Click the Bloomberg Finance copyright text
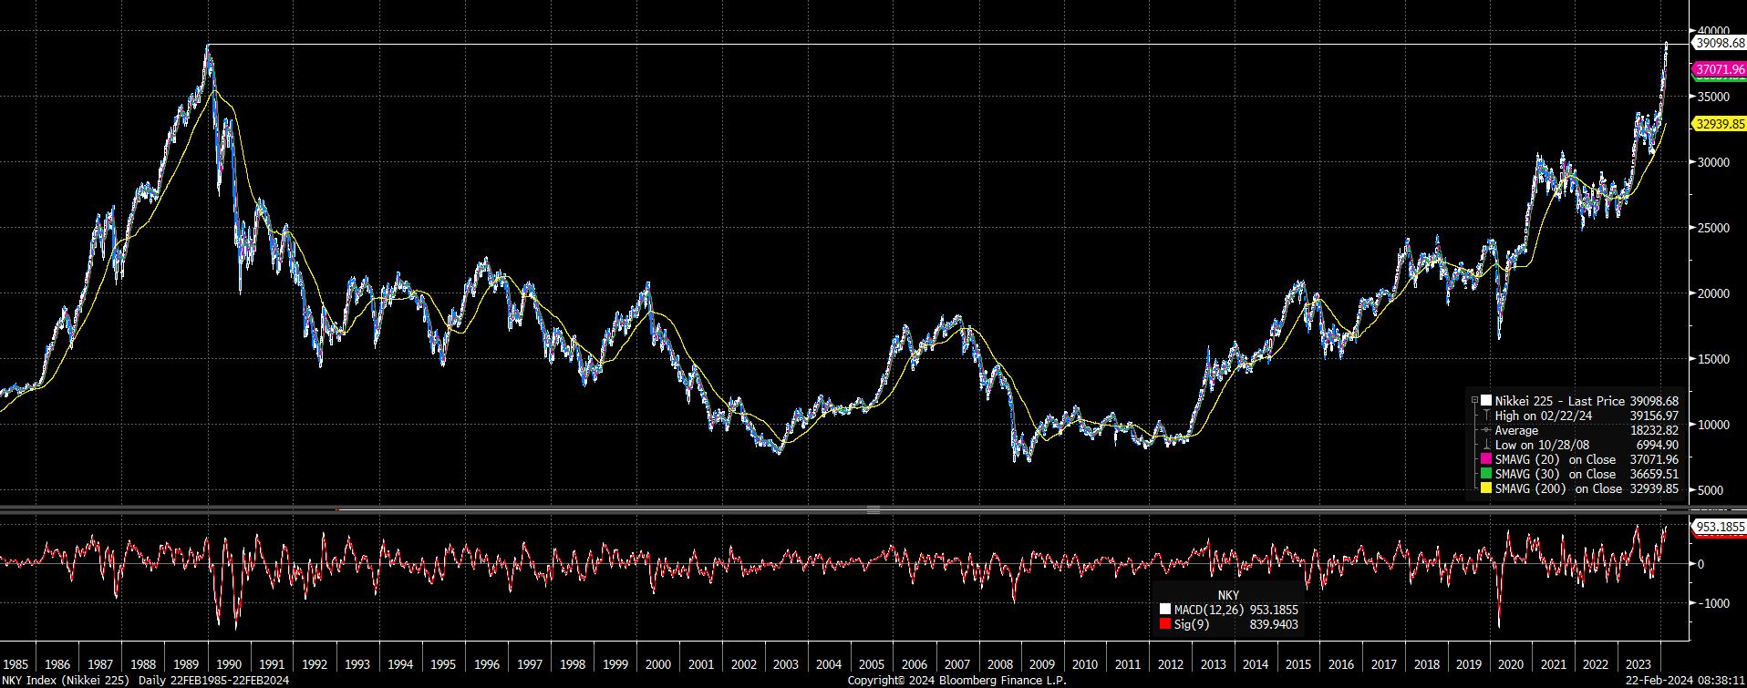Viewport: 1747px width, 688px height. click(x=956, y=681)
